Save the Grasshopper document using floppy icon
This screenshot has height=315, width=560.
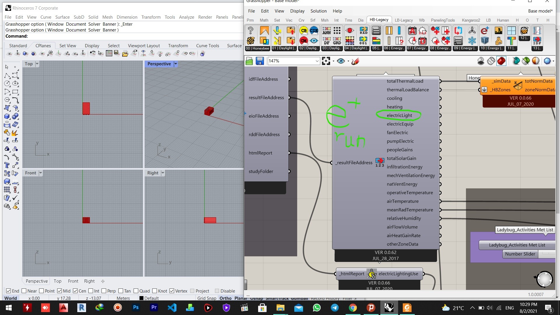[x=260, y=61]
